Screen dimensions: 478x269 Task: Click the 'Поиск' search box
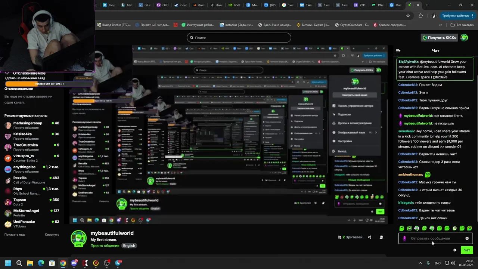click(x=239, y=38)
